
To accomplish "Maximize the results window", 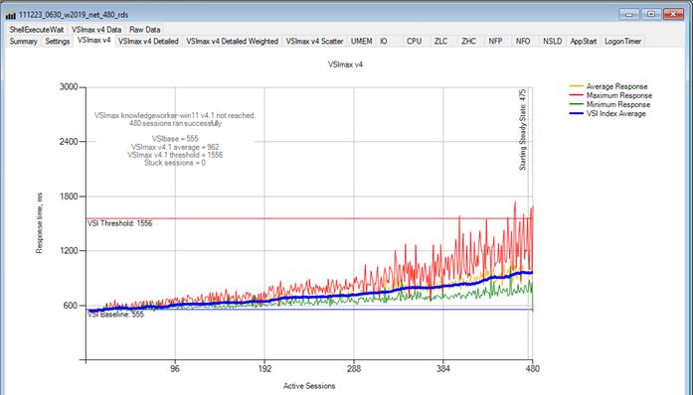I will coord(651,14).
